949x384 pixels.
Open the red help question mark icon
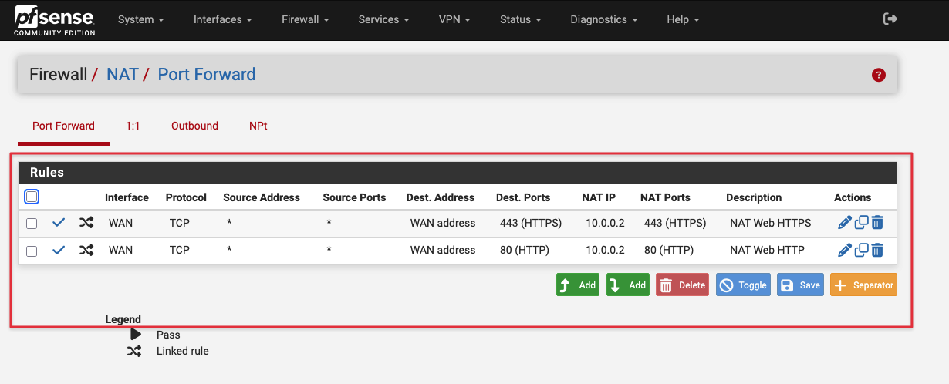pyautogui.click(x=878, y=75)
